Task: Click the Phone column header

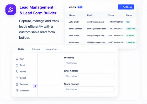Action: [111, 15]
